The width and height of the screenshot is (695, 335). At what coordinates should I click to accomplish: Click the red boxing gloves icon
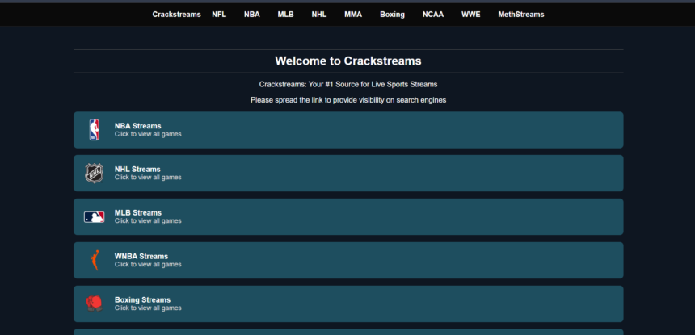pyautogui.click(x=94, y=304)
